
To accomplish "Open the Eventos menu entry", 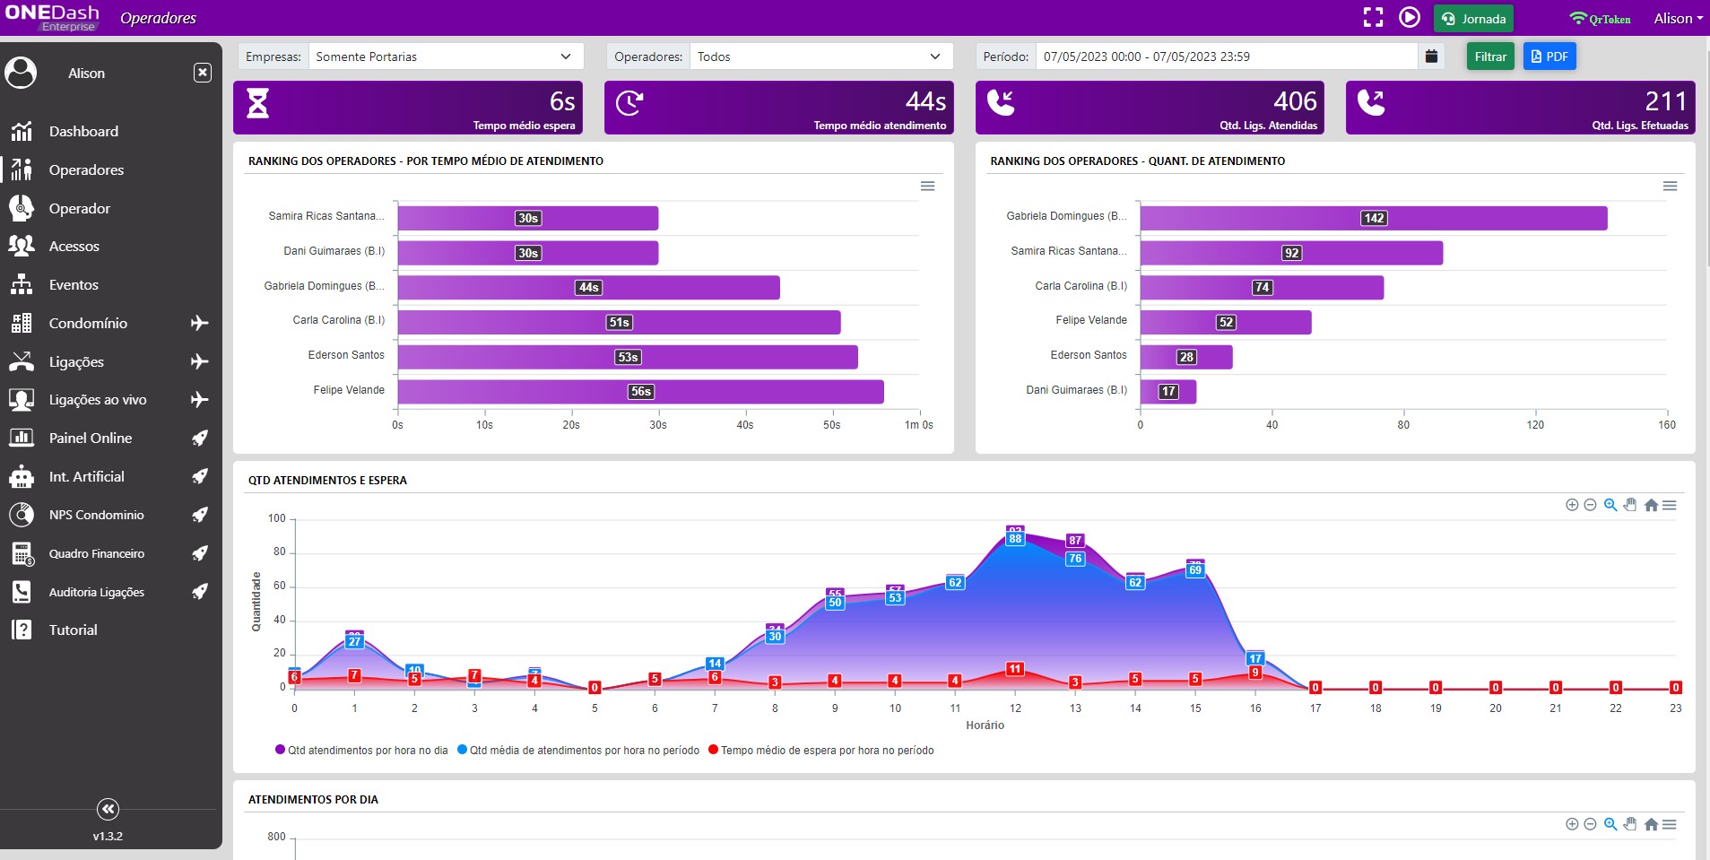I will tap(74, 285).
